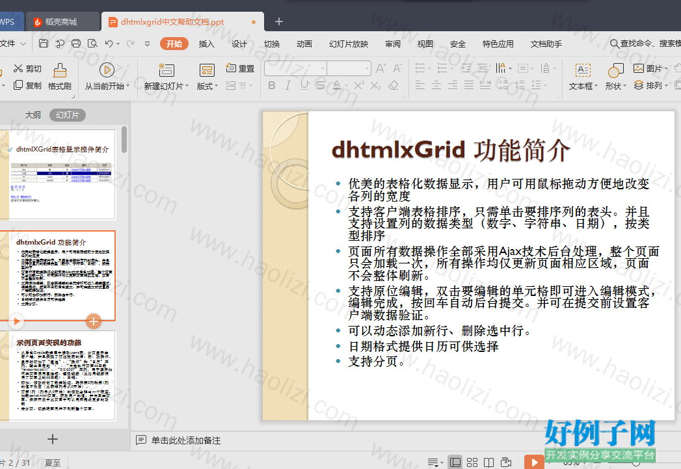
Task: Open the Insert (插入) ribbon tab
Action: click(x=206, y=44)
